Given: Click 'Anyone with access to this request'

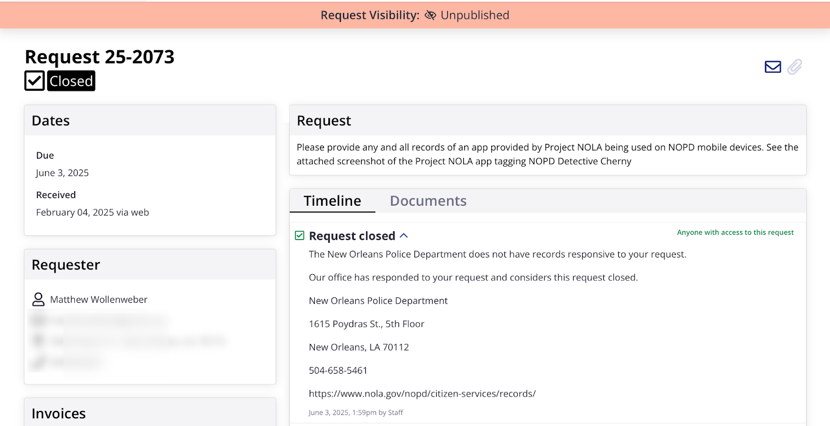Looking at the screenshot, I should pos(735,233).
